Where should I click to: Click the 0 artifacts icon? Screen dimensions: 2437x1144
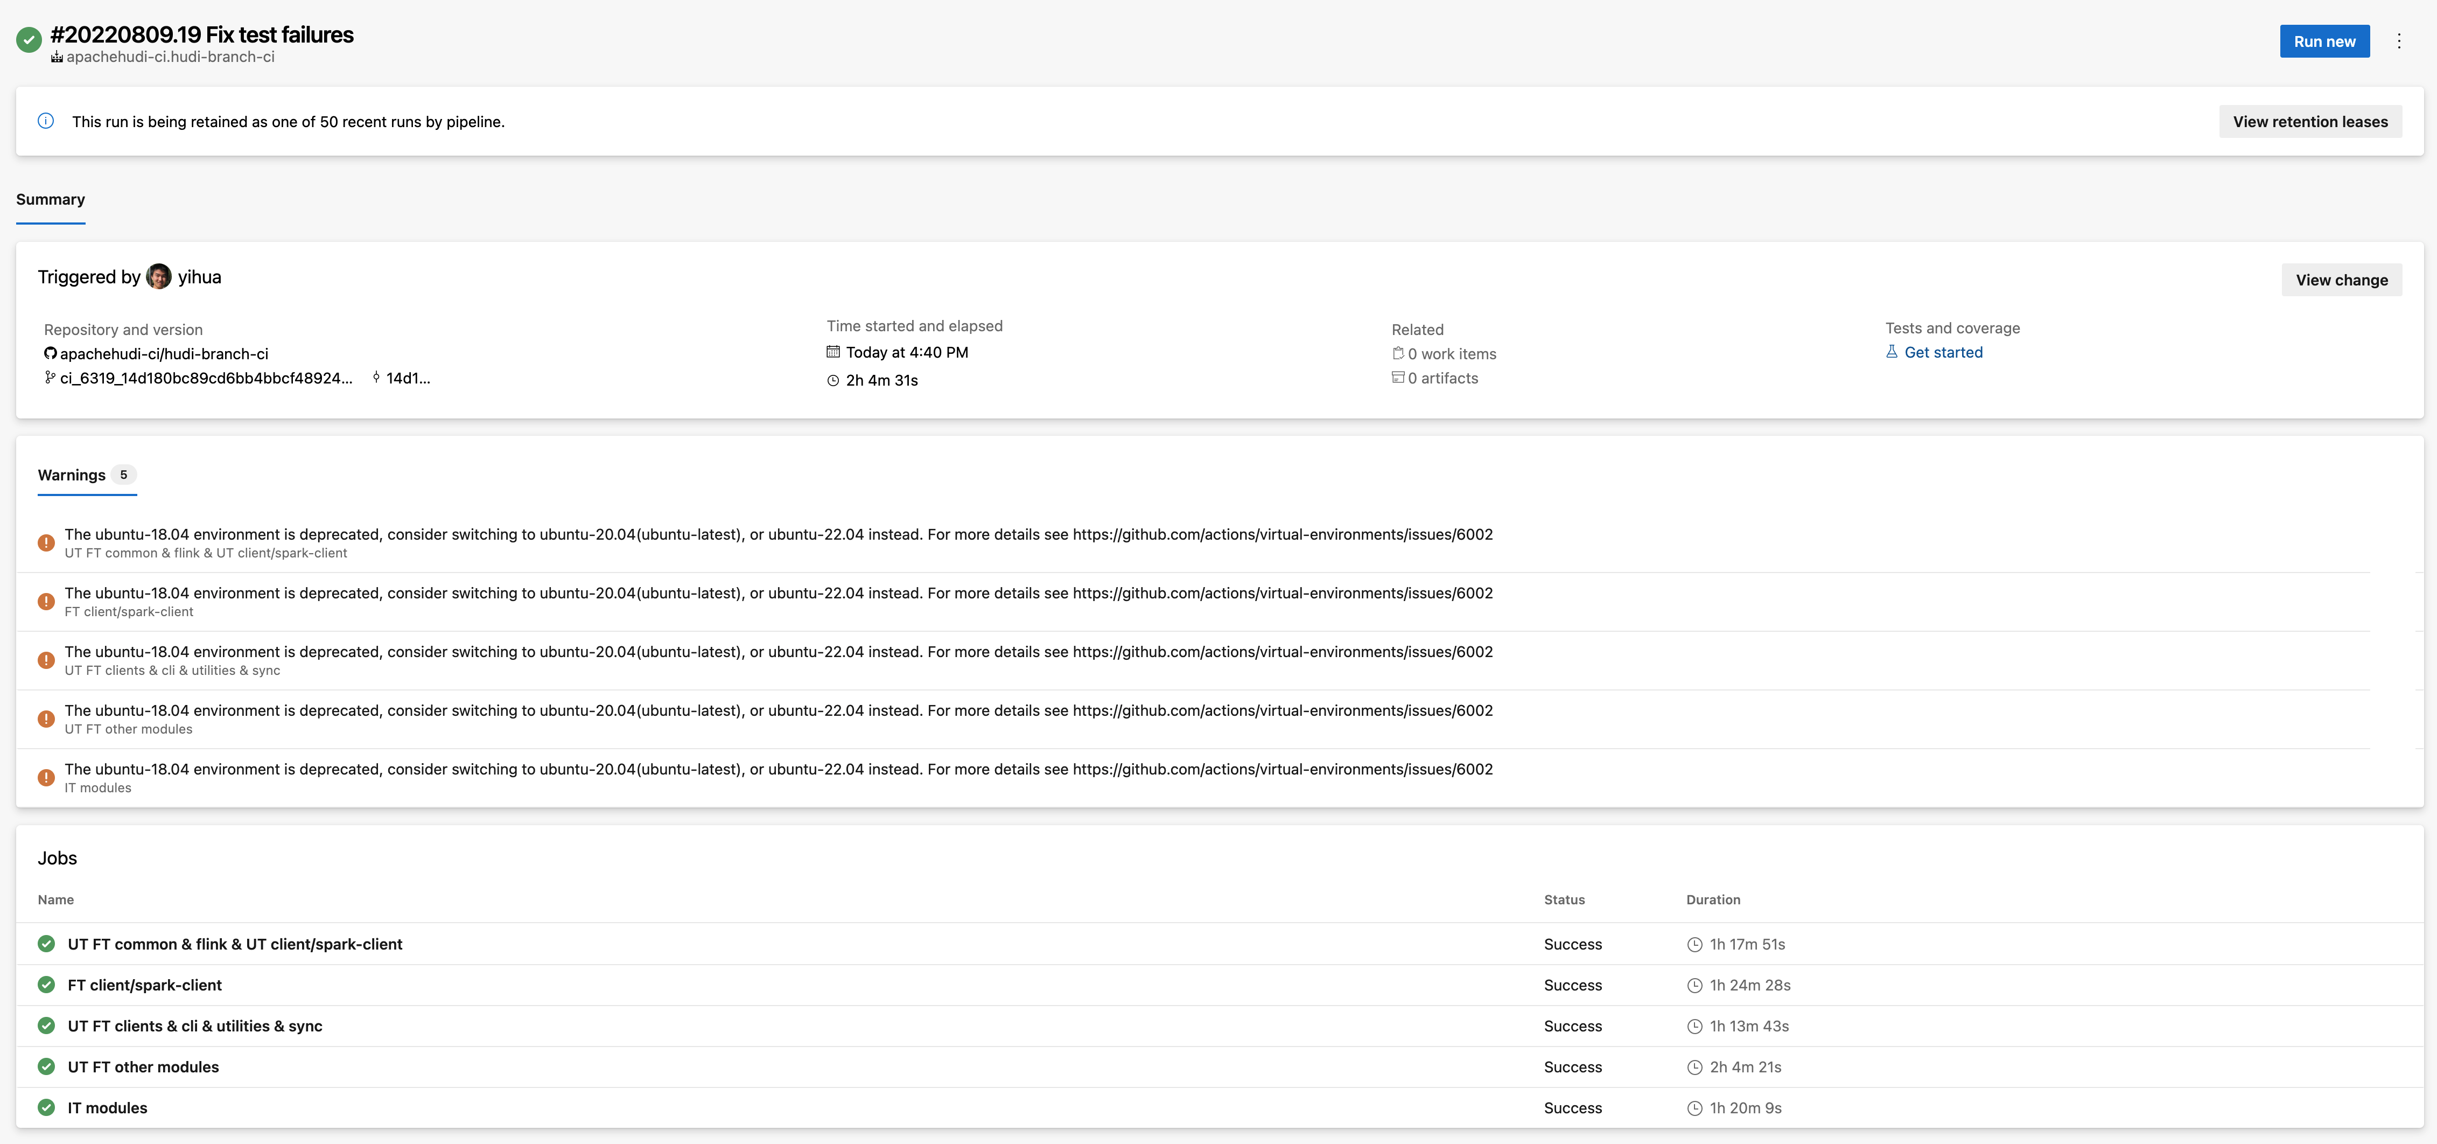[1397, 378]
